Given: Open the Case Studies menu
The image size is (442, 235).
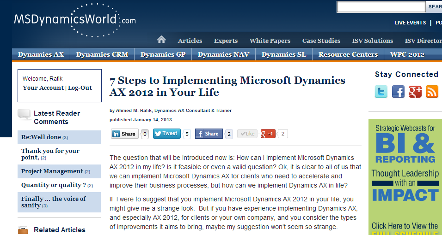Looking at the screenshot, I should (x=321, y=41).
